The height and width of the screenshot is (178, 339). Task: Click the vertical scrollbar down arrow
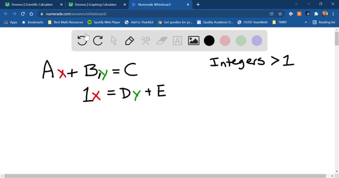tap(337, 171)
